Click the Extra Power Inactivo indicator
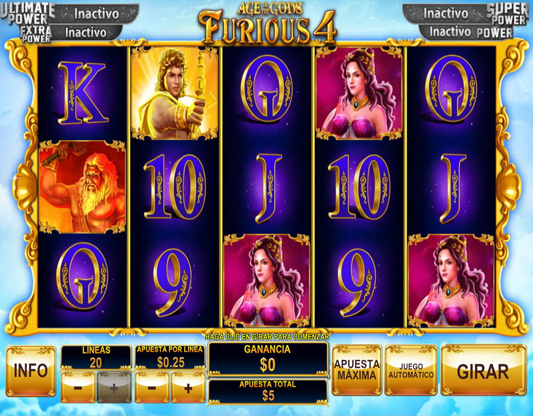The image size is (533, 416). tap(86, 33)
